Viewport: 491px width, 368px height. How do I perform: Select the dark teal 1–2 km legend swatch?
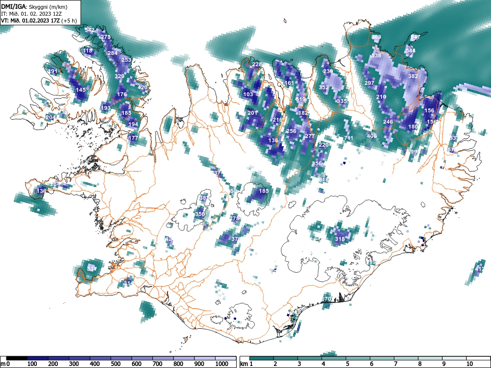262,358
